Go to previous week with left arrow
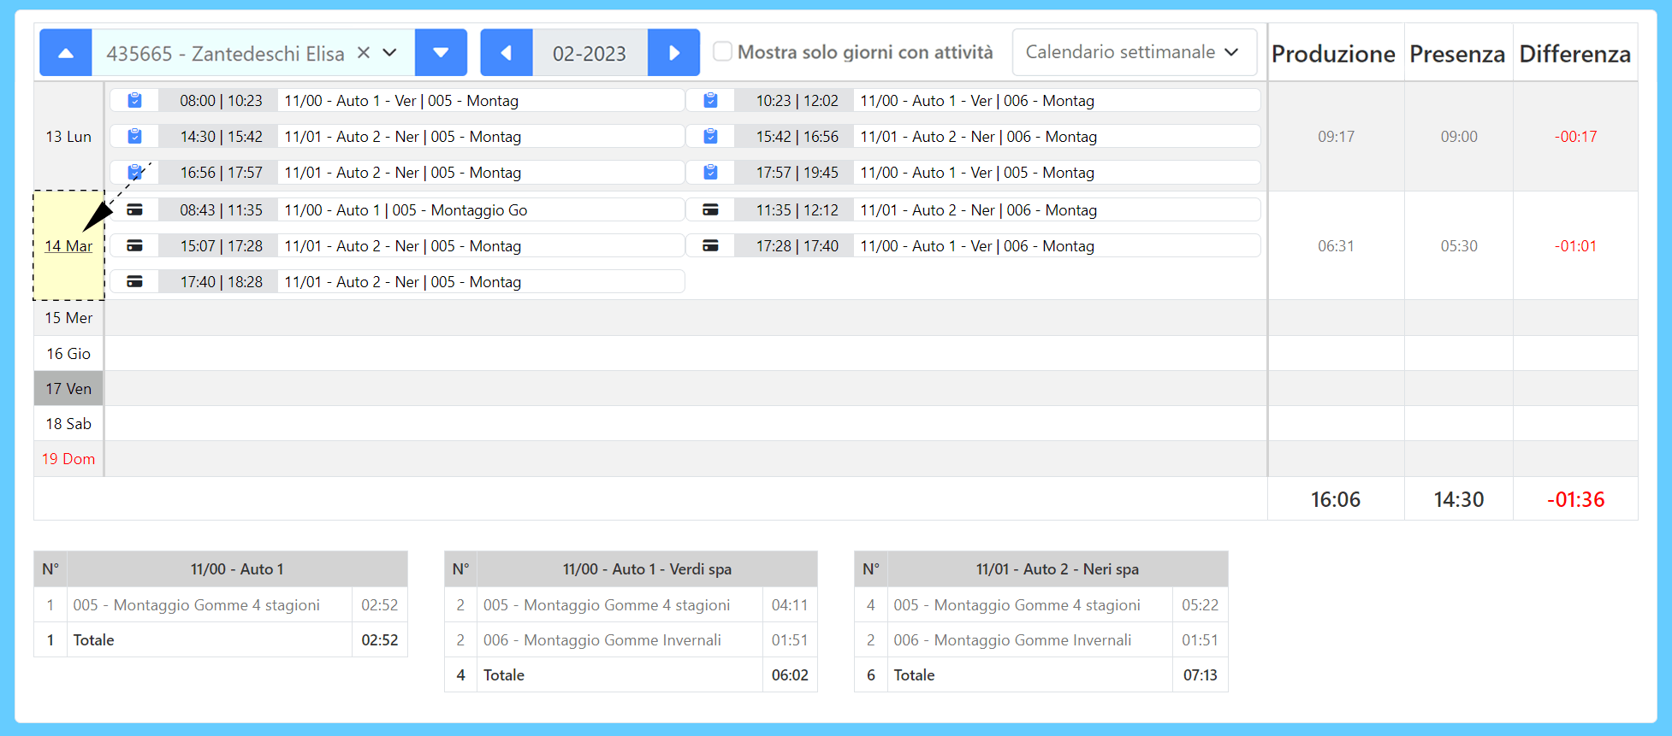The width and height of the screenshot is (1672, 736). click(x=507, y=53)
